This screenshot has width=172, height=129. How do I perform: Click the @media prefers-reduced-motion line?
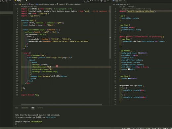(142, 37)
